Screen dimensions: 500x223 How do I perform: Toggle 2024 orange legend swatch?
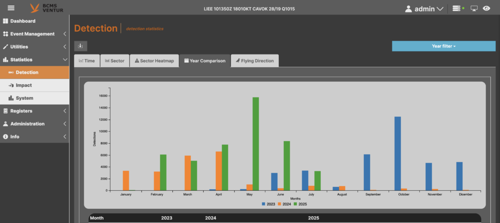click(280, 204)
